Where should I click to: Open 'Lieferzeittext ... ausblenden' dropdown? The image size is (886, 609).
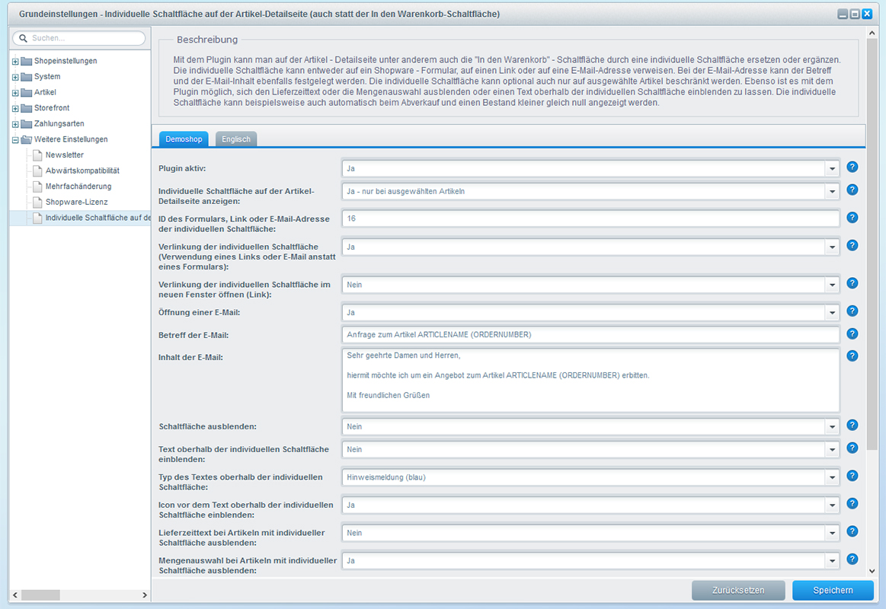point(832,534)
